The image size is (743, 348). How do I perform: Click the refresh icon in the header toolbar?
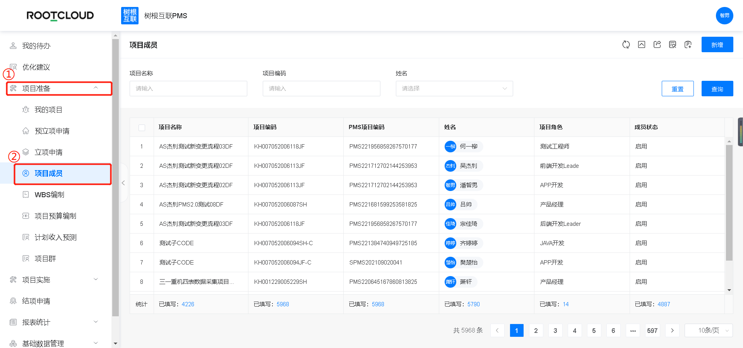[626, 44]
